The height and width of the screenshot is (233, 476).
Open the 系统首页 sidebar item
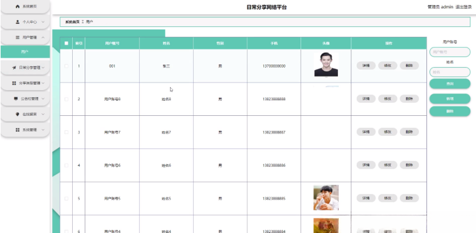click(25, 6)
